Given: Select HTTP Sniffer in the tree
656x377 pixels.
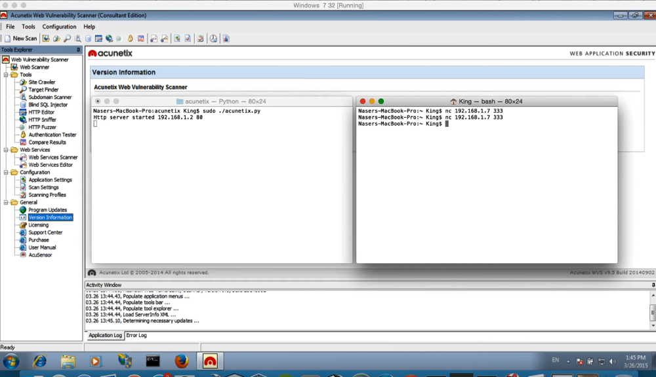Looking at the screenshot, I should [x=42, y=120].
